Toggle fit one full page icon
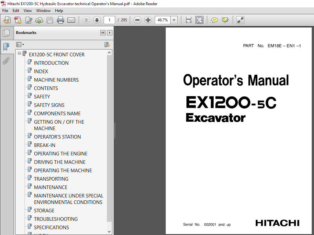Image resolution: width=314 pixels, height=235 pixels. click(200, 20)
